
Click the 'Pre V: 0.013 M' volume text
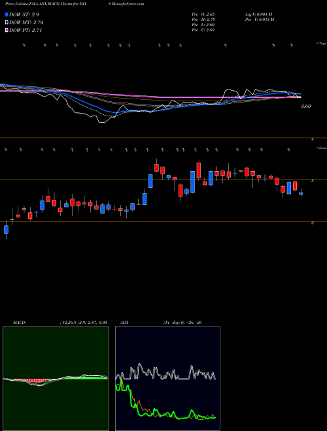[x=259, y=20]
